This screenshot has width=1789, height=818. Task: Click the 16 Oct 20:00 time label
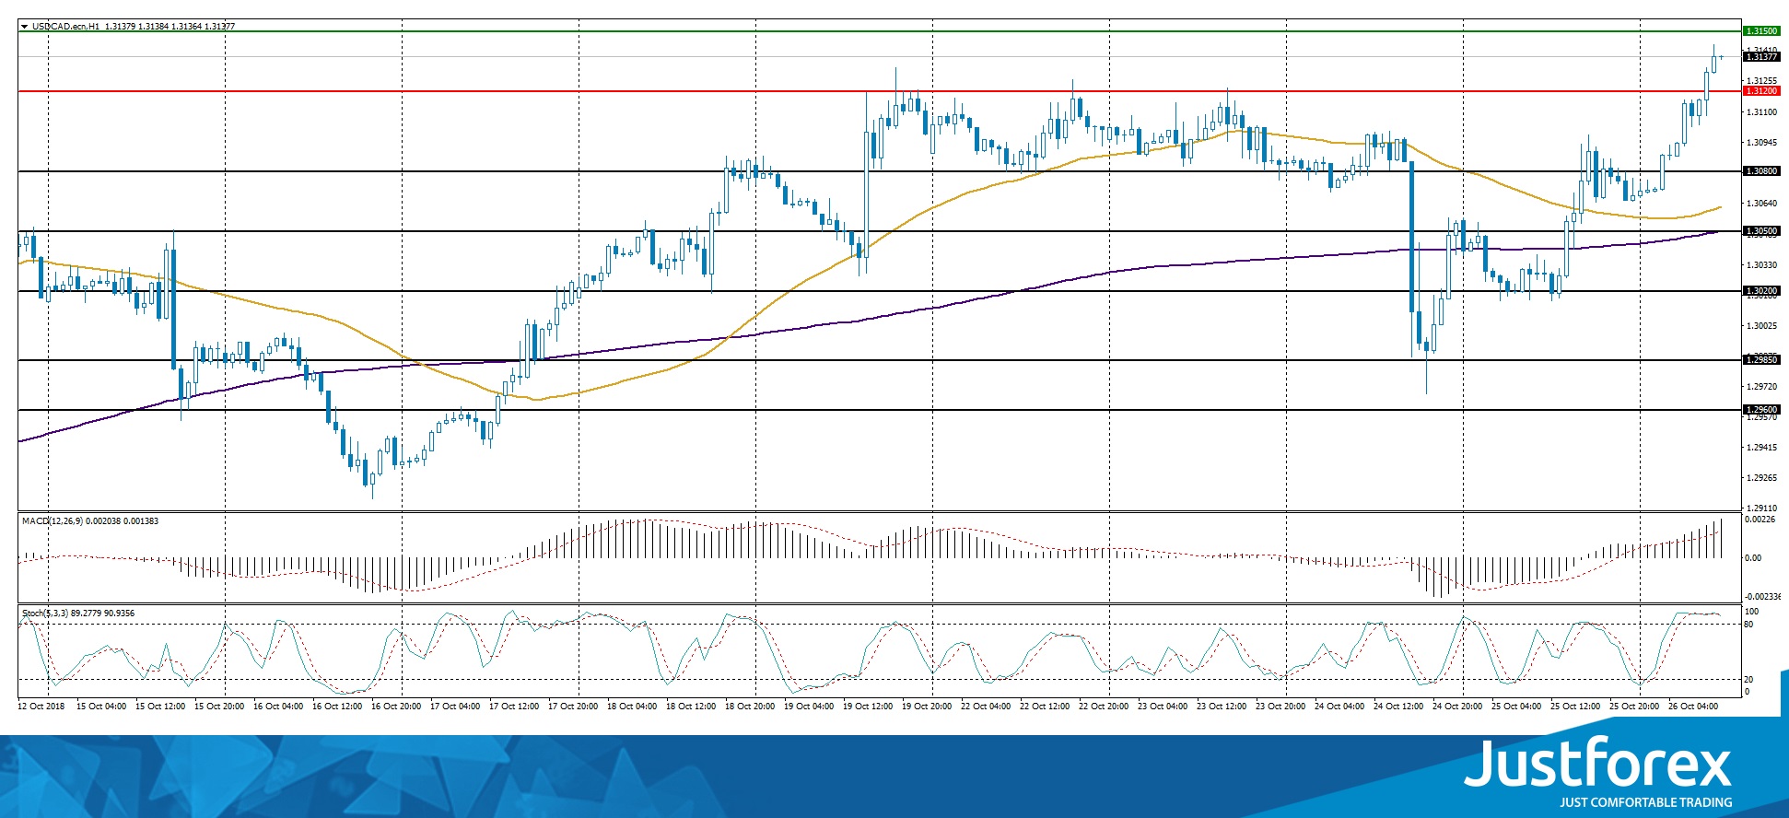click(396, 707)
